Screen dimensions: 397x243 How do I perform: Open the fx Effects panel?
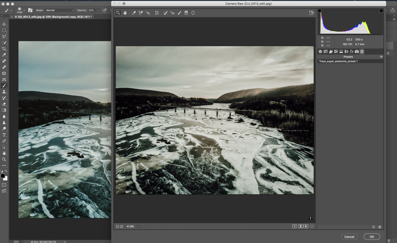click(x=351, y=51)
